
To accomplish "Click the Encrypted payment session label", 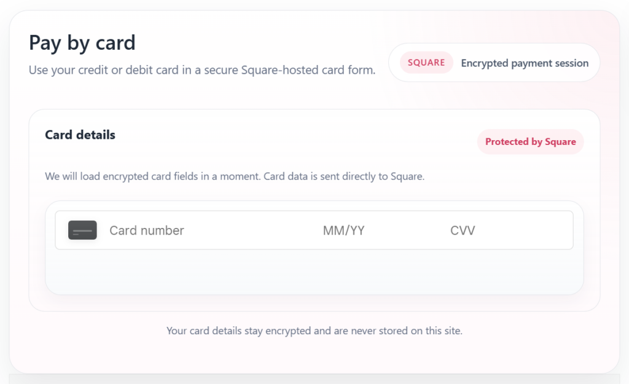I will tap(525, 63).
